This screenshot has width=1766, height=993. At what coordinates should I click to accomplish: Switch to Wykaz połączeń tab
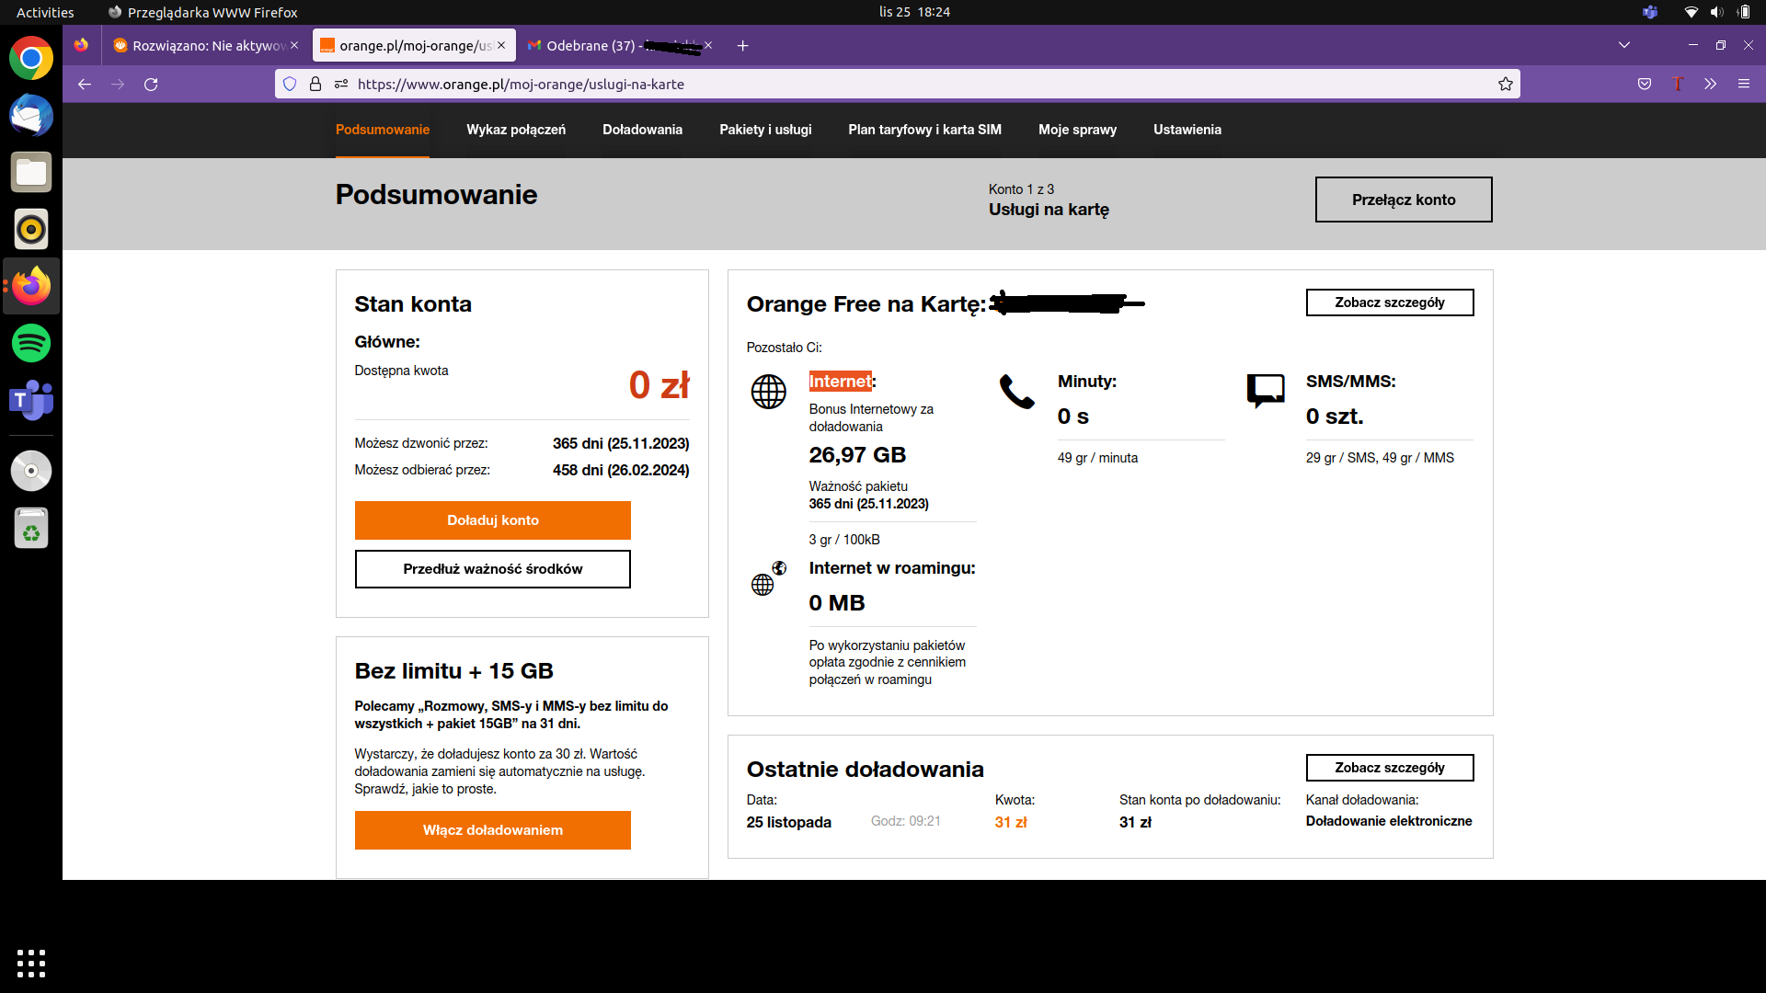(516, 130)
